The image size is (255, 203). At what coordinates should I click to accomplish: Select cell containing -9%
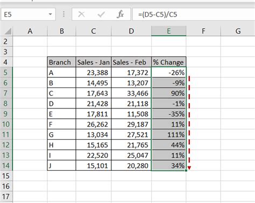click(x=168, y=83)
